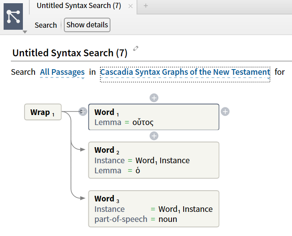Open the panel menu arrow under the icon
The image size is (292, 236).
coord(25,32)
